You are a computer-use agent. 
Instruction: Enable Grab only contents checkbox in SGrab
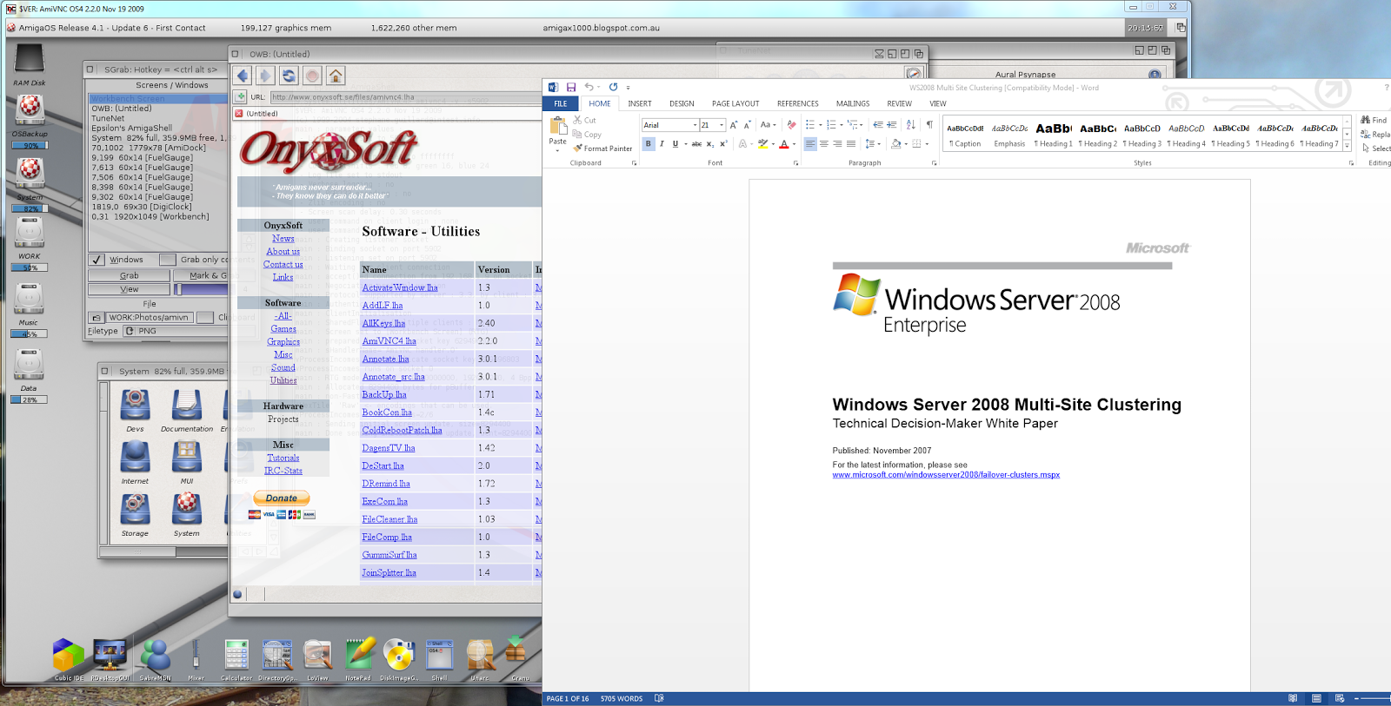click(x=168, y=260)
